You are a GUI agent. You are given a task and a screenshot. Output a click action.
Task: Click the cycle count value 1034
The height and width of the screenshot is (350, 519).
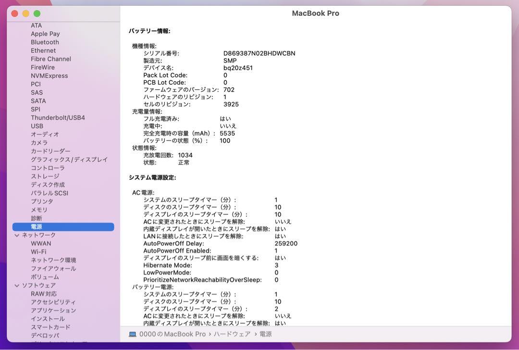pyautogui.click(x=185, y=155)
